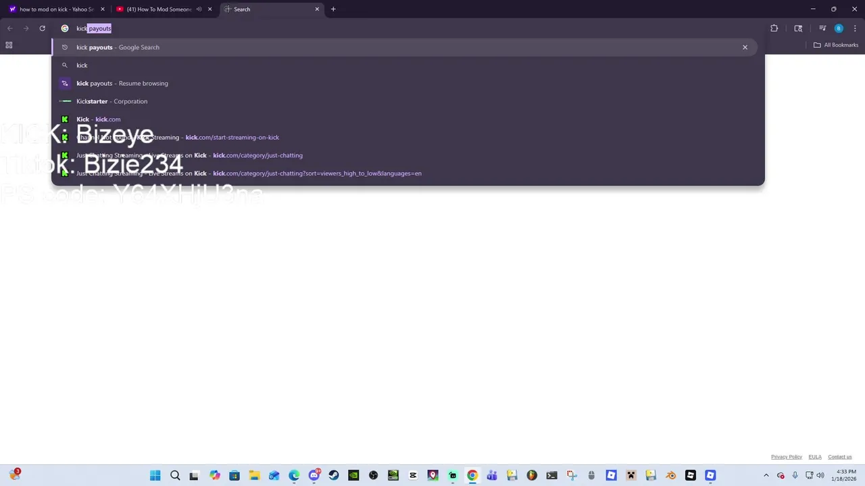Close the YouTube 'How To Mod Someone' tab

pos(209,9)
